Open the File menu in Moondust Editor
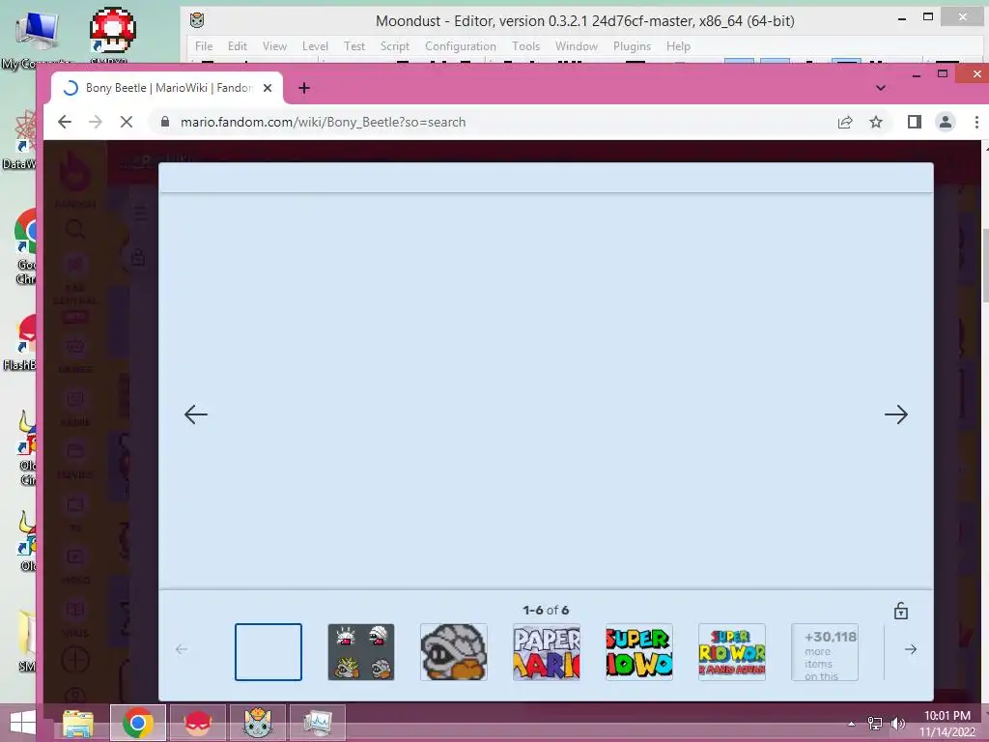This screenshot has height=742, width=989. pyautogui.click(x=203, y=46)
